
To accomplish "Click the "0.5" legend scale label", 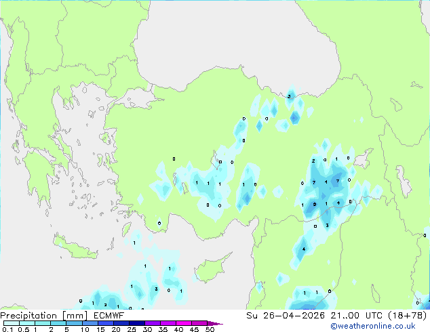I will [x=23, y=329].
